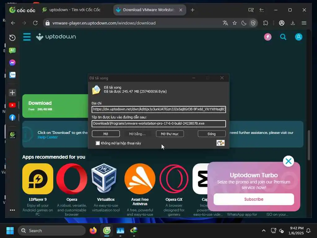Open Avast Free Antivirus thumbnail
This screenshot has width=317, height=238.
pyautogui.click(x=140, y=179)
